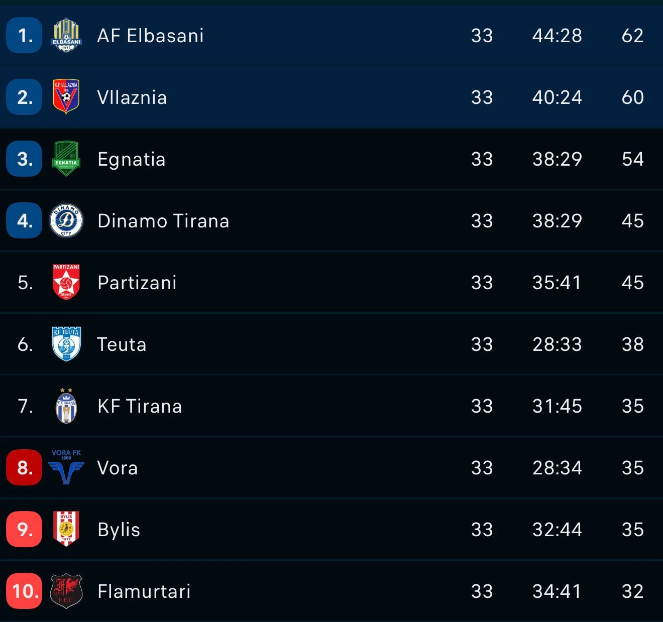663x622 pixels.
Task: Open the Vllaznia team page link
Action: click(132, 97)
